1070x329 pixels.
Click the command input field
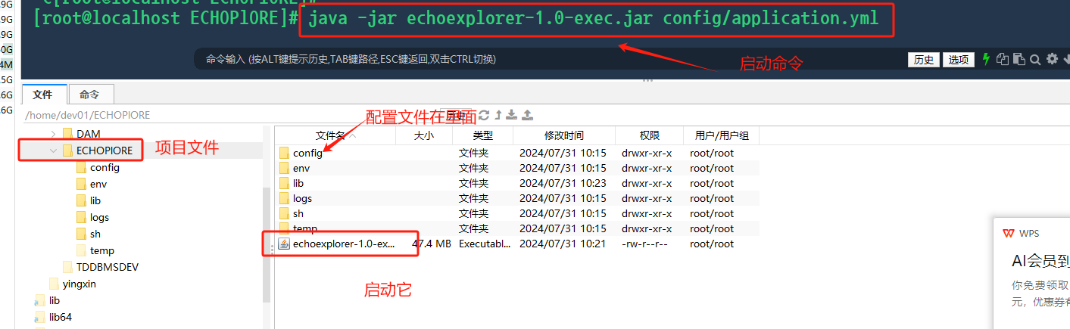[x=549, y=59]
